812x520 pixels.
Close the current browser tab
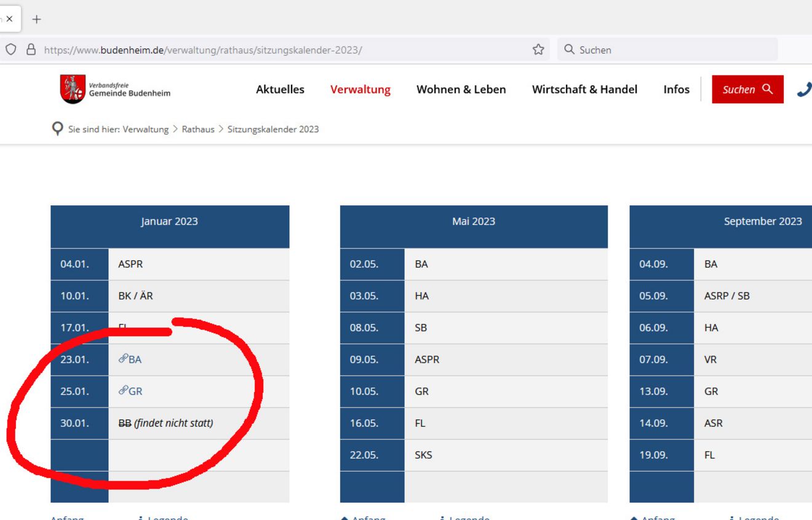point(9,19)
